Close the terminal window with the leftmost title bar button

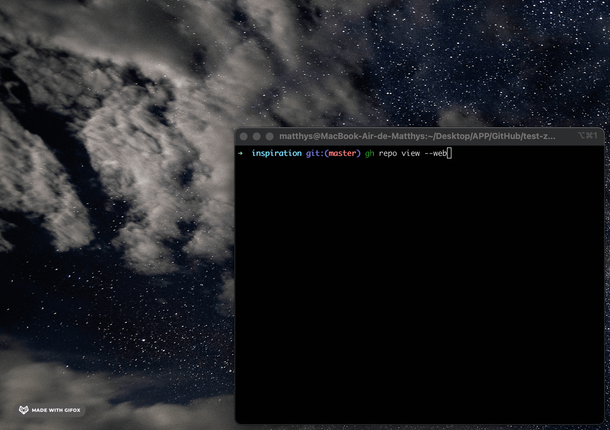pos(244,136)
